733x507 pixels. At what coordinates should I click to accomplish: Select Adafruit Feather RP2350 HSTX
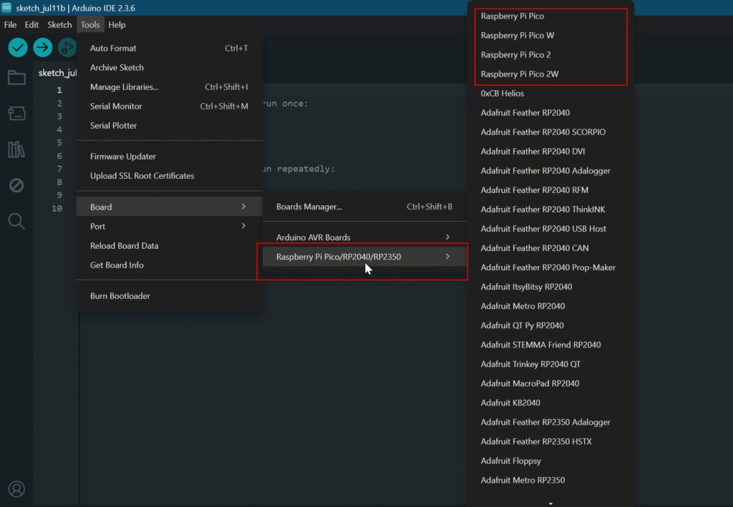tap(550, 442)
